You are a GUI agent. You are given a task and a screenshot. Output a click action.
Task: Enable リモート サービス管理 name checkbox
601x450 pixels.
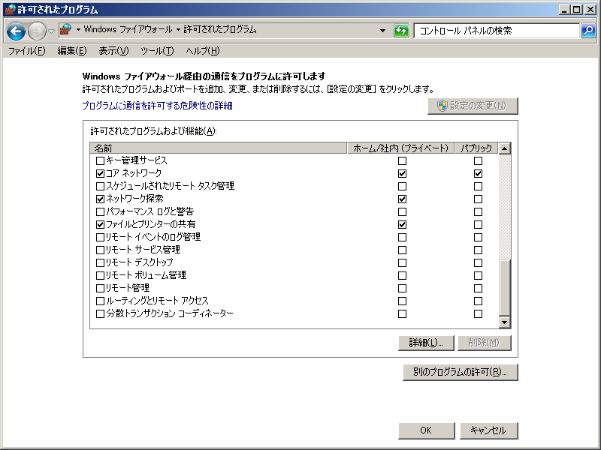point(100,250)
